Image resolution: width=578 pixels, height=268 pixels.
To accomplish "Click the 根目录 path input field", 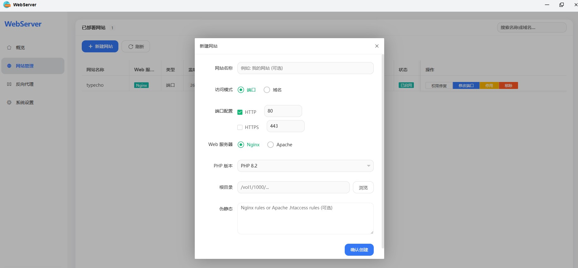I will pos(294,187).
